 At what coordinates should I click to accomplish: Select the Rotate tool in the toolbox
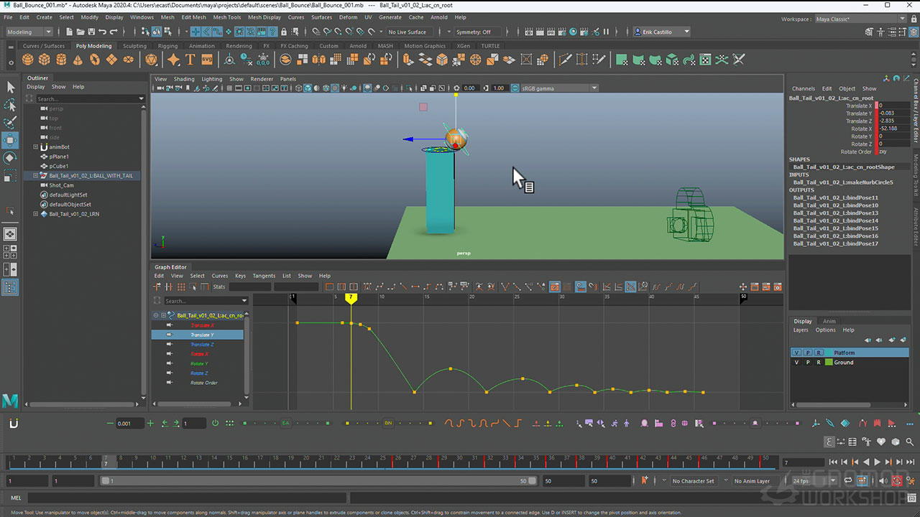click(10, 158)
